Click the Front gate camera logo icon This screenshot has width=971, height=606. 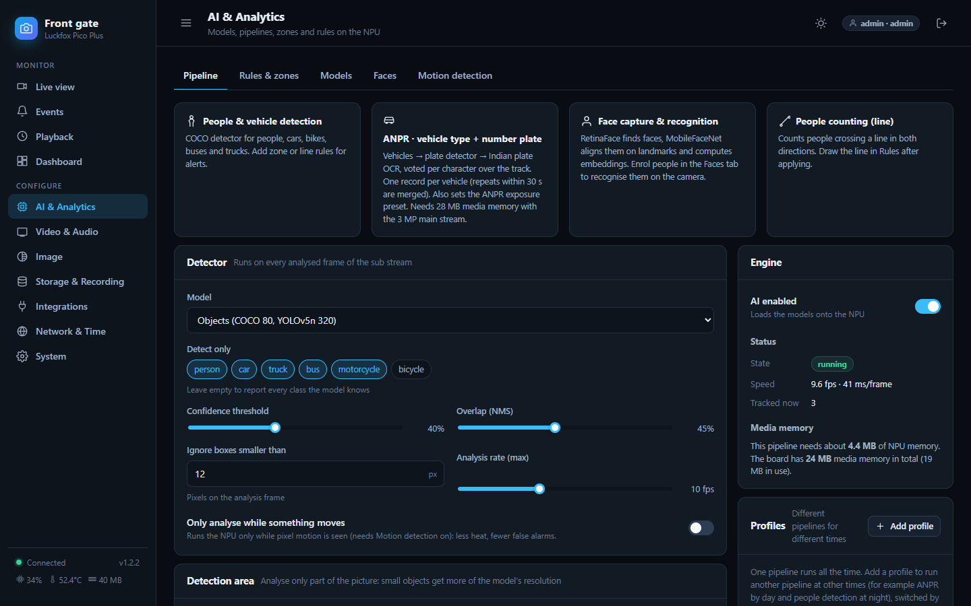tap(26, 28)
